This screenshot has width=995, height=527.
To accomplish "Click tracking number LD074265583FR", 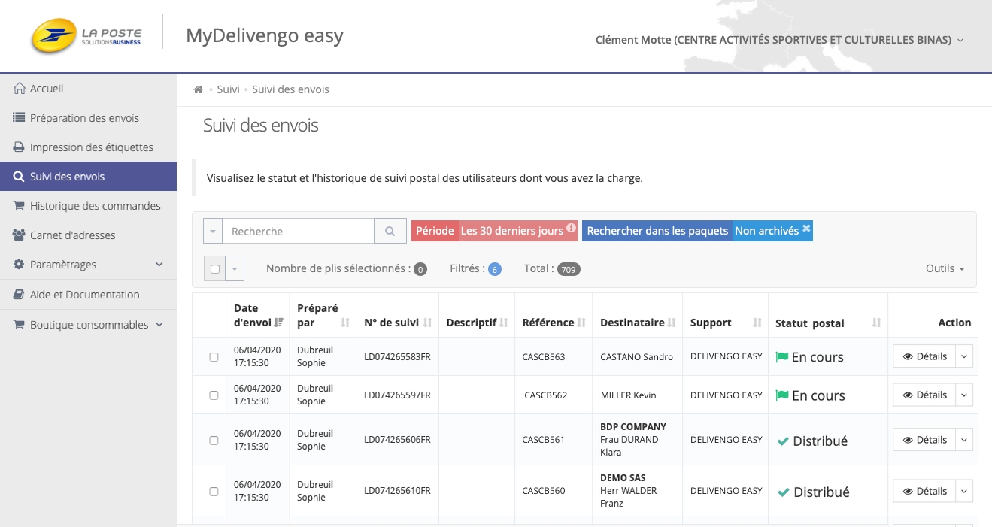I will (397, 357).
